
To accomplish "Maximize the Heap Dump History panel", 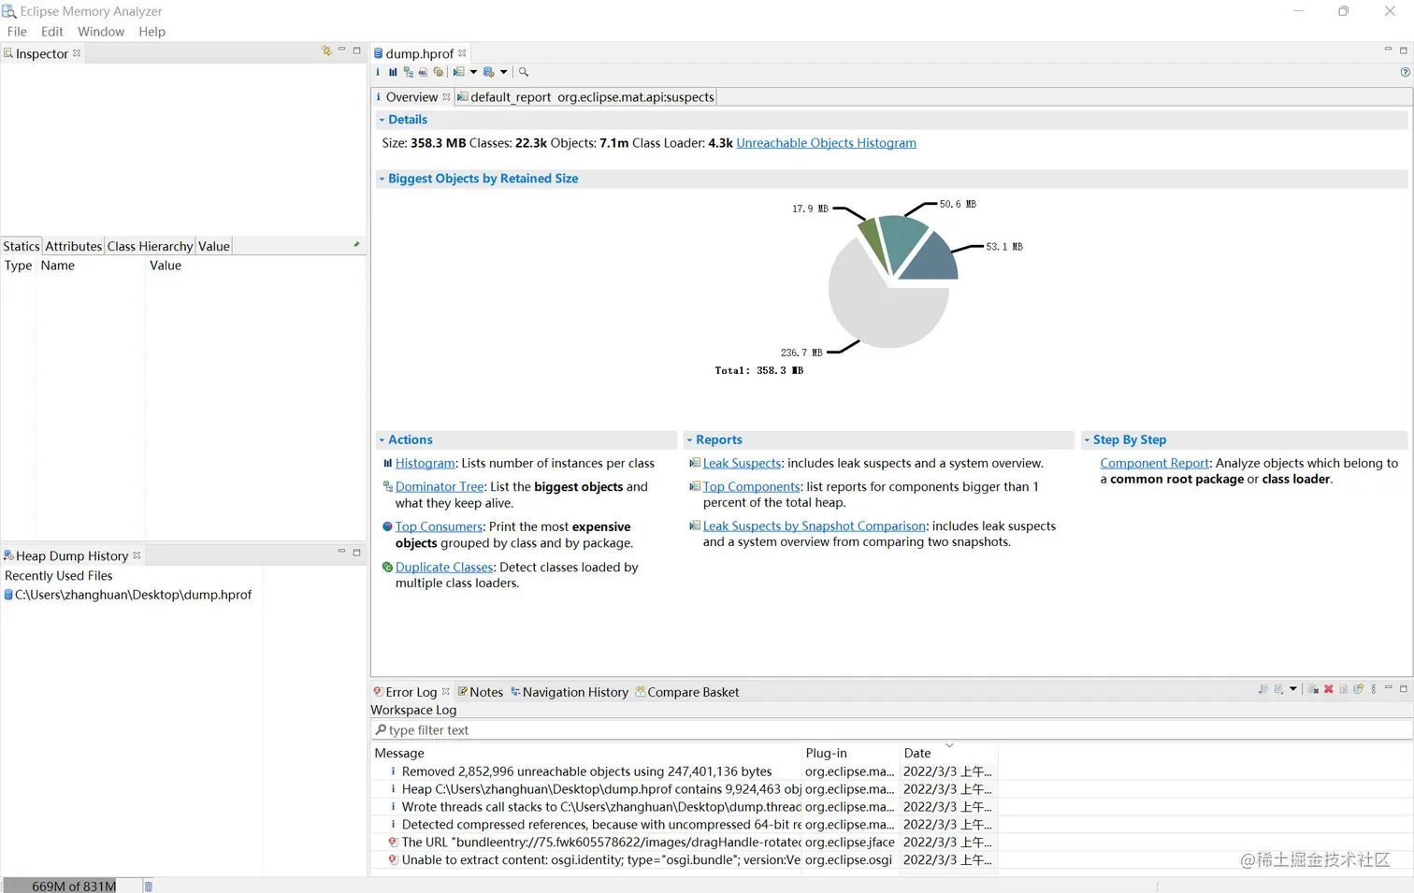I will click(x=356, y=553).
